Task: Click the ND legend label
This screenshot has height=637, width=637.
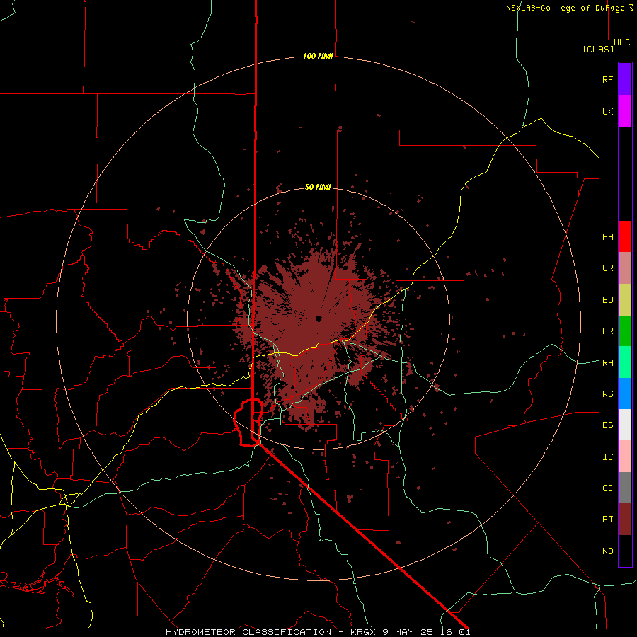Action: (607, 551)
